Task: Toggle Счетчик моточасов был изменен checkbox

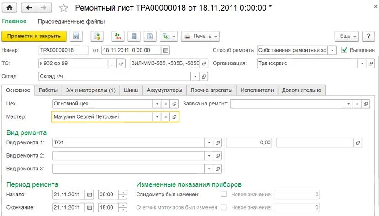Action: point(224,207)
